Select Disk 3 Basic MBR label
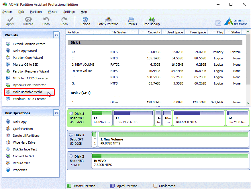This screenshot has height=189, width=251. click(x=77, y=161)
